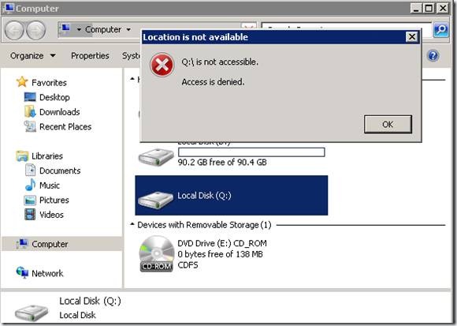This screenshot has height=326, width=457.
Task: Go forward with the Forward arrow button
Action: 35,30
